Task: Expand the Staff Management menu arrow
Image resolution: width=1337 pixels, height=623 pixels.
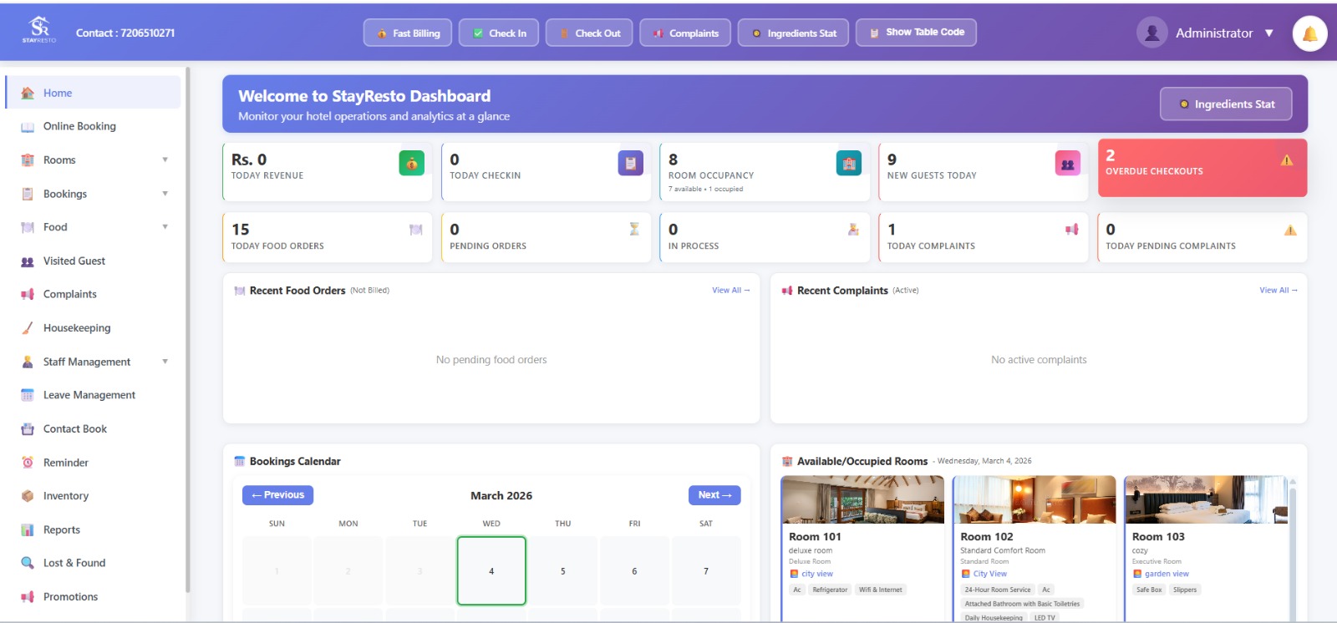Action: click(165, 362)
